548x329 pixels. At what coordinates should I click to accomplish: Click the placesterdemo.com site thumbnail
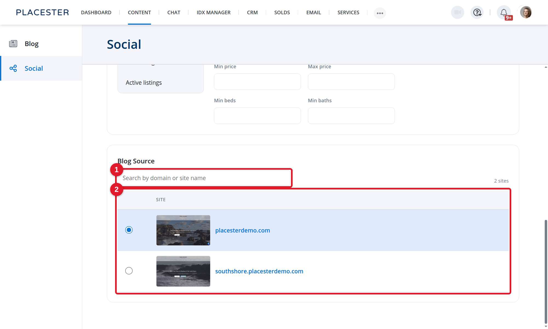pos(183,230)
